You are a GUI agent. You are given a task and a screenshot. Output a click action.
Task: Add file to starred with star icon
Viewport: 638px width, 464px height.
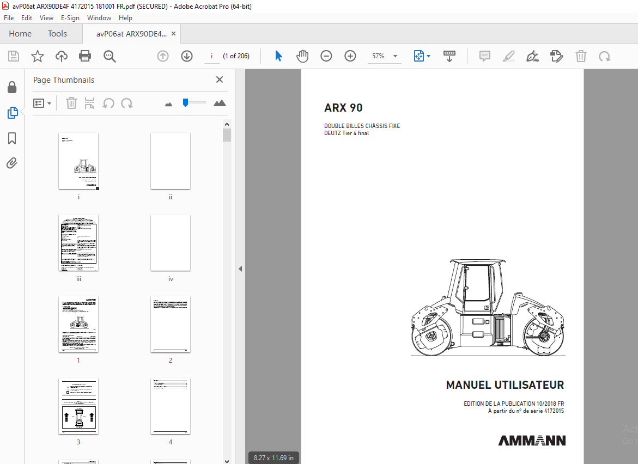pos(38,56)
